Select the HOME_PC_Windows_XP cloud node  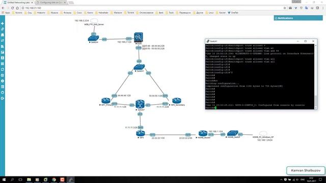click(263, 133)
